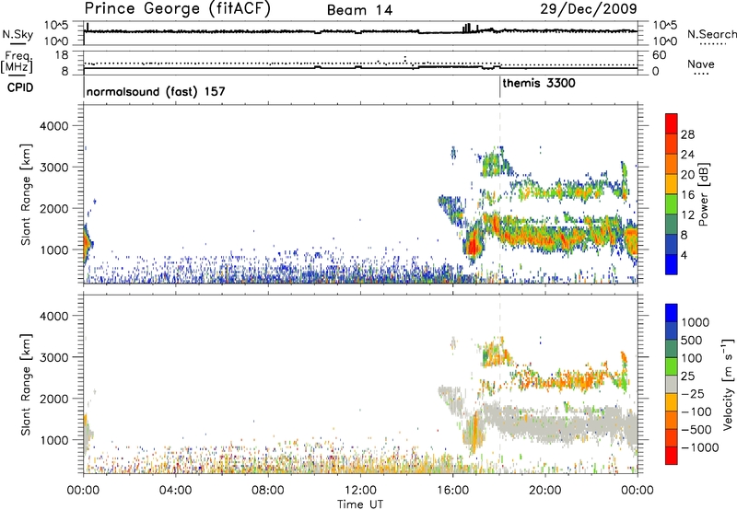This screenshot has width=737, height=510.
Task: Click the '04:00' time axis tick label
Action: coord(175,491)
